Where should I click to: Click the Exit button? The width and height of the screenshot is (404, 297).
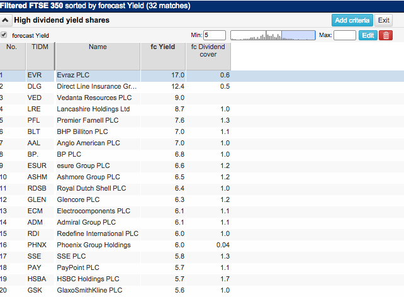click(x=384, y=20)
